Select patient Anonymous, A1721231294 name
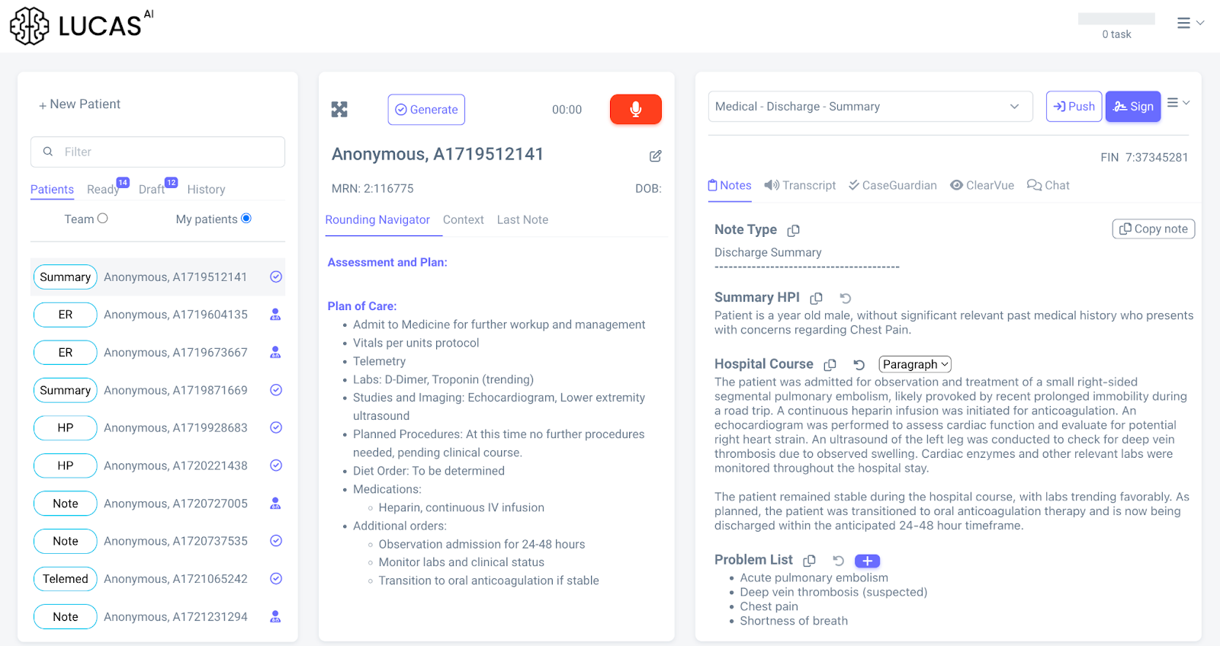Image resolution: width=1220 pixels, height=646 pixels. tap(175, 617)
